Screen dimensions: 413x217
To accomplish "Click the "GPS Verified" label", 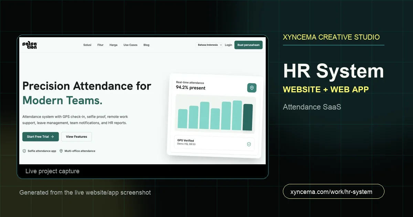I will (186, 141).
